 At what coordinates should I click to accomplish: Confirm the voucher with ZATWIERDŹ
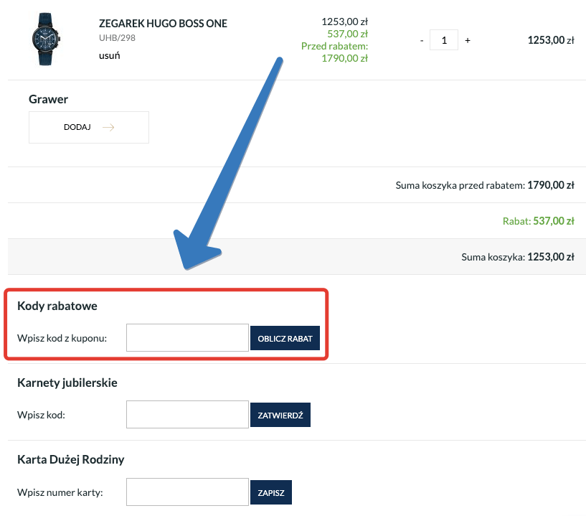[x=280, y=415]
